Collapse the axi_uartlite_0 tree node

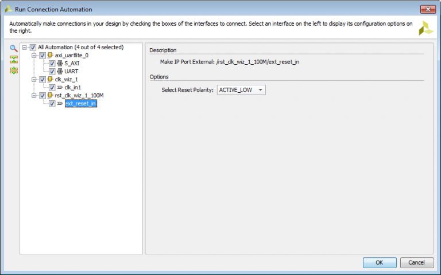(x=34, y=56)
